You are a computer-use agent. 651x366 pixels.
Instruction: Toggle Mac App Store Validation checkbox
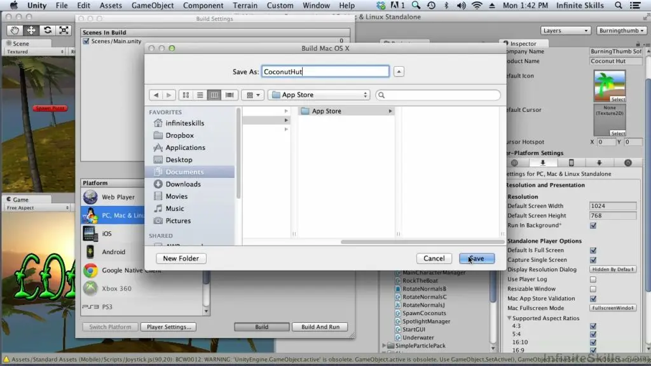click(593, 299)
